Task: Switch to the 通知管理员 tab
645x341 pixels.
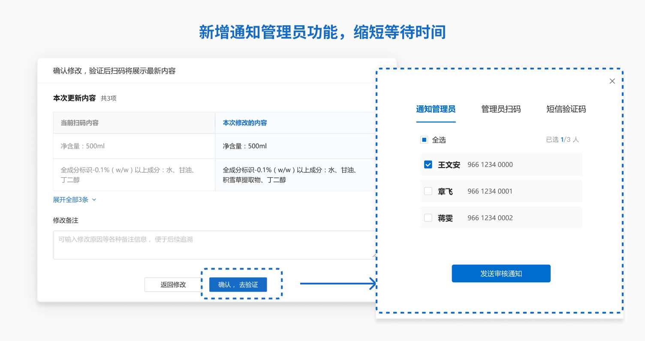Action: click(x=436, y=109)
